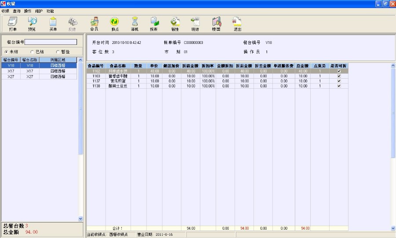Screen dimensions: 396x238
Task: Select table X17 in the table list
Action: click(x=39, y=71)
